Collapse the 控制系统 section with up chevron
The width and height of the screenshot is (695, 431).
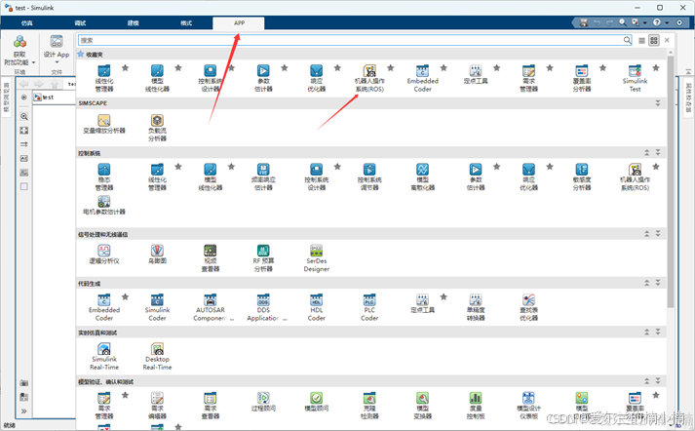[646, 152]
